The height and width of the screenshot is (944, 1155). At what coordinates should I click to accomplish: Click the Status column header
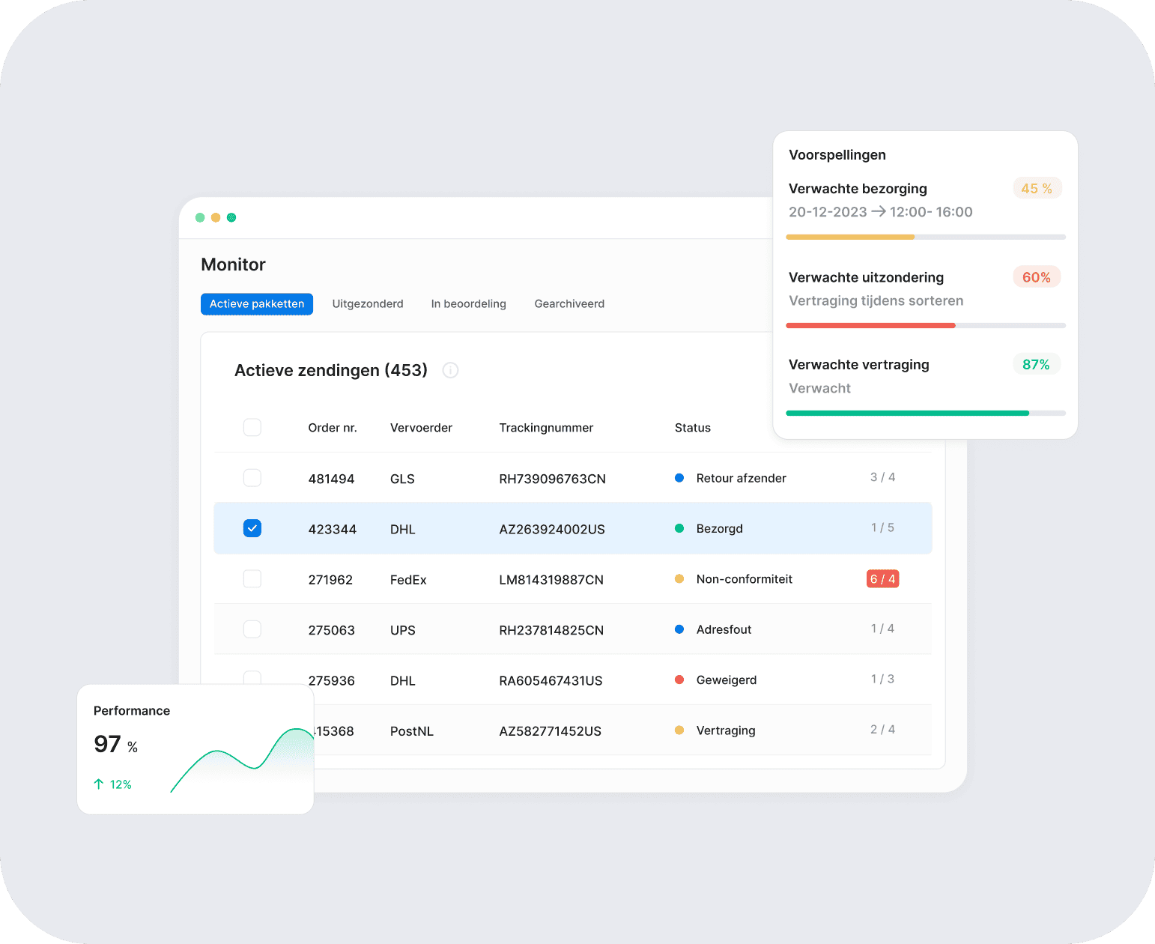(693, 428)
